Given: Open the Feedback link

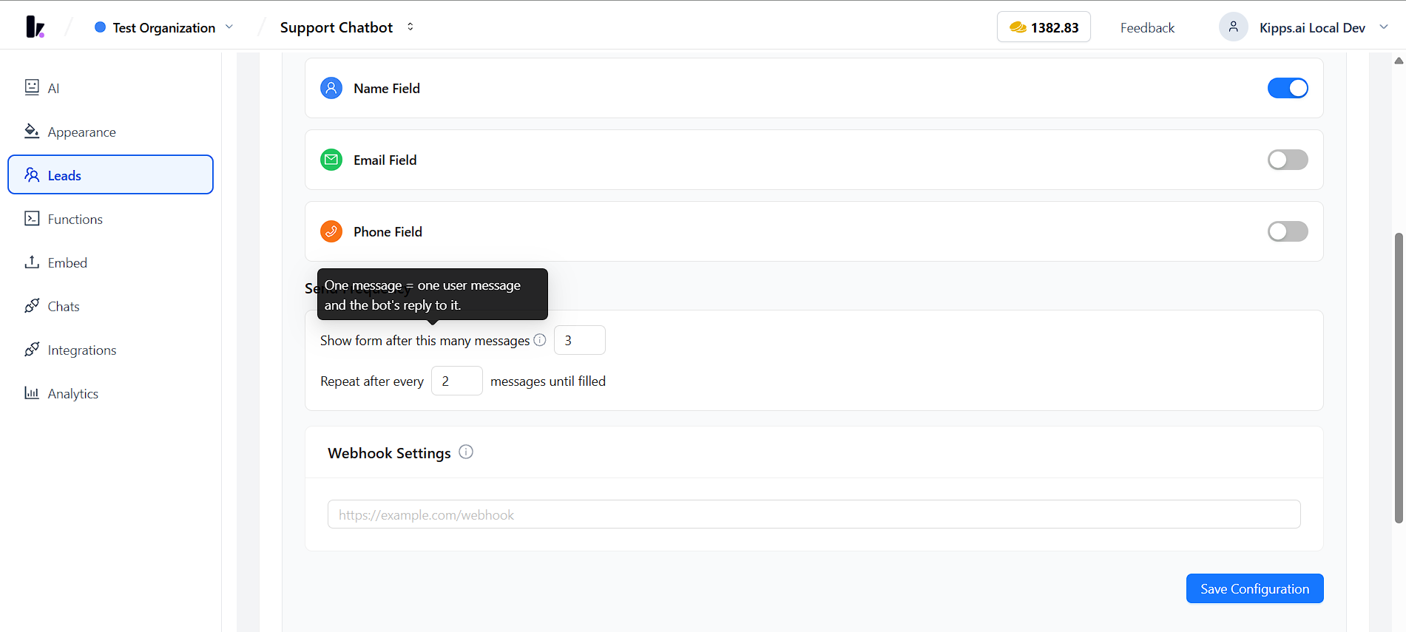Looking at the screenshot, I should [1147, 27].
